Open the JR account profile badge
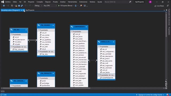 pyautogui.click(x=150, y=2)
